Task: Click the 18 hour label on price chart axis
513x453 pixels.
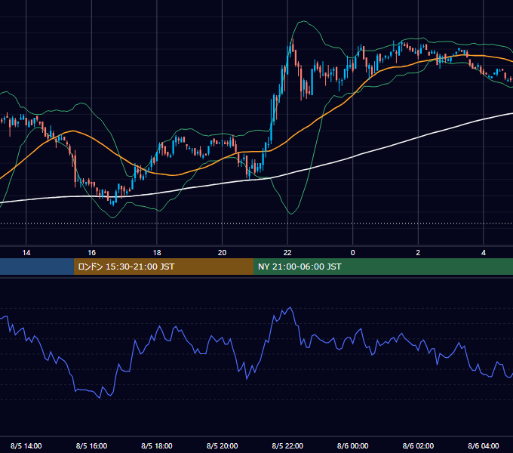Action: (x=157, y=253)
